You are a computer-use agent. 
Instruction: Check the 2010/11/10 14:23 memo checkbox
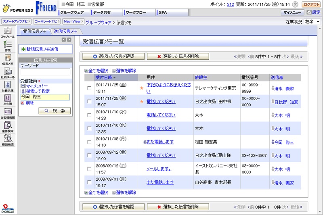(x=89, y=115)
